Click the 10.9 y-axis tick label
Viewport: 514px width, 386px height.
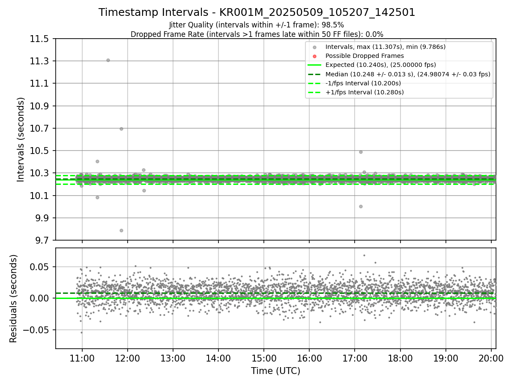pyautogui.click(x=40, y=106)
